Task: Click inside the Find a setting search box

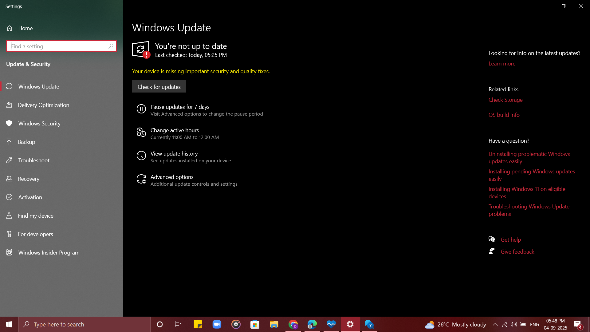Action: click(61, 46)
